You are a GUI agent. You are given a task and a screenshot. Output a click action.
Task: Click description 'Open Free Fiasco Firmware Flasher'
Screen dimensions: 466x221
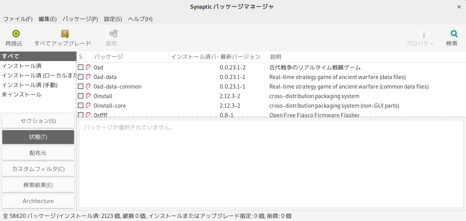pyautogui.click(x=314, y=115)
